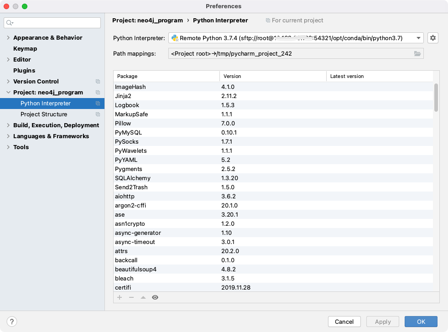Viewport: 448px width, 332px height.
Task: Open Plugins settings page
Action: click(24, 70)
